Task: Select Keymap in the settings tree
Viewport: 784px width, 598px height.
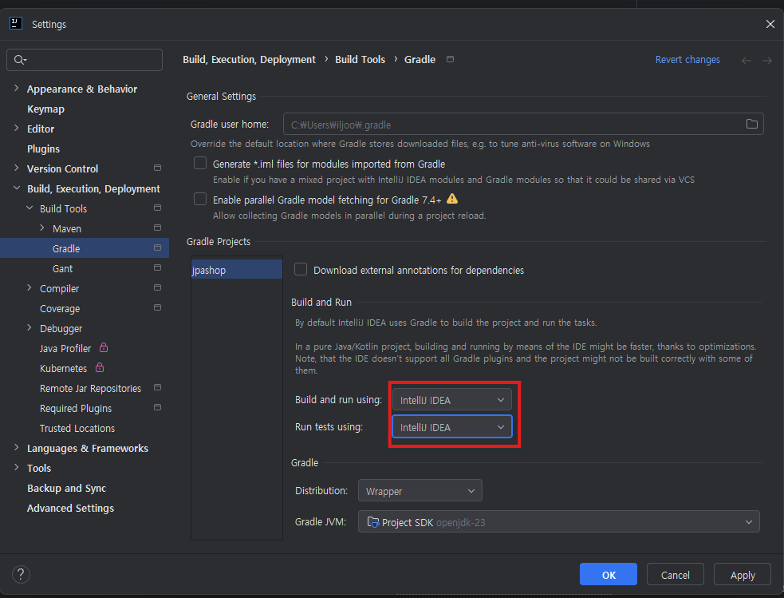Action: coord(45,109)
